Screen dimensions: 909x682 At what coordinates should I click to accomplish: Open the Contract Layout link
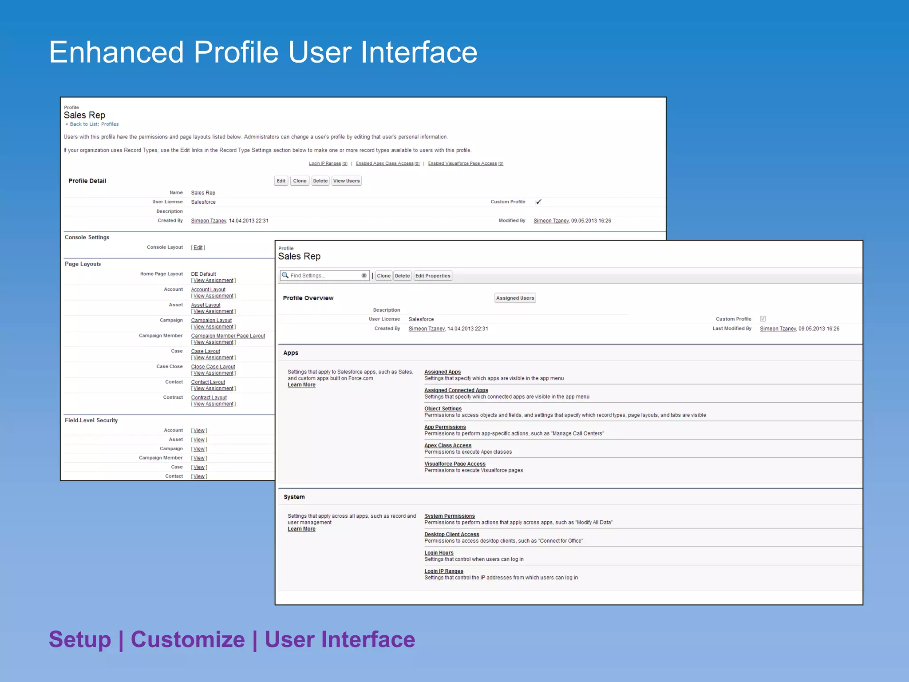click(x=209, y=398)
